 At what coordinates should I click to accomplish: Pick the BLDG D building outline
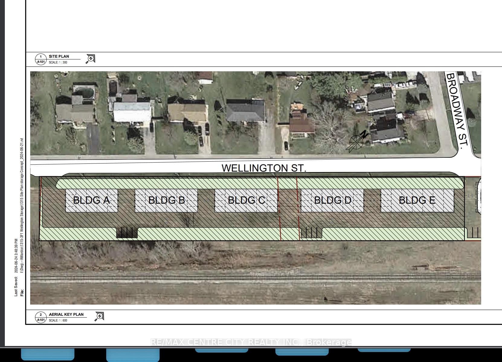click(332, 200)
